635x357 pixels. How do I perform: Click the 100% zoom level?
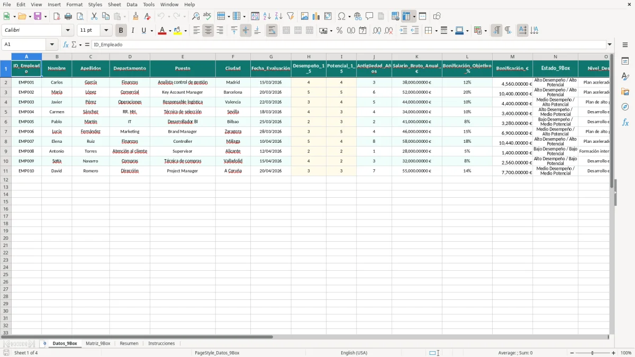click(625, 353)
